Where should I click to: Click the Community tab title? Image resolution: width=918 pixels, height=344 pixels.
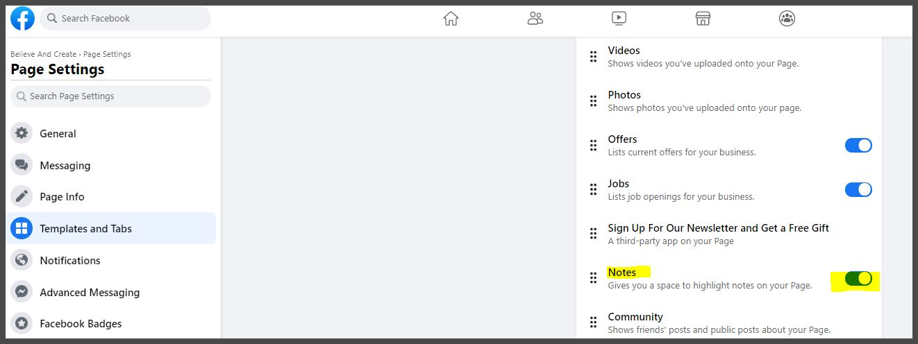tap(635, 317)
